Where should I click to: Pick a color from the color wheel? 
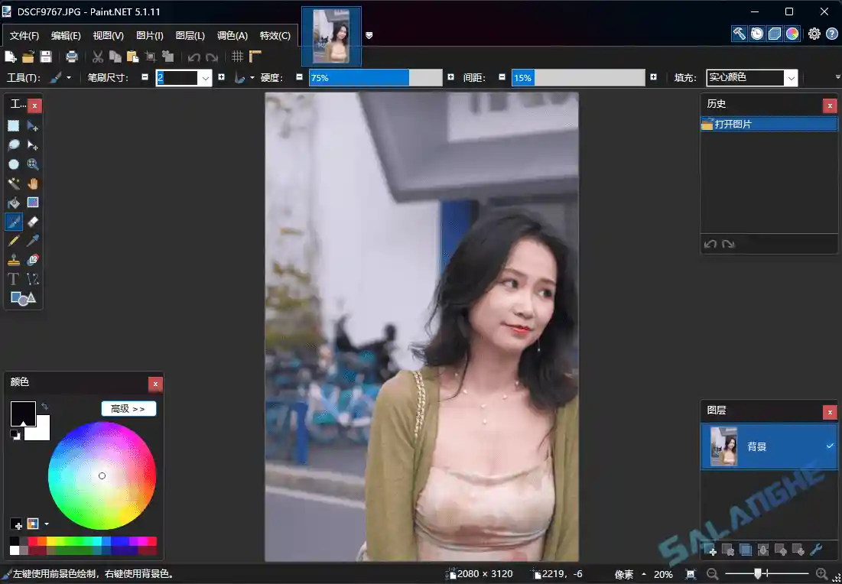point(102,475)
